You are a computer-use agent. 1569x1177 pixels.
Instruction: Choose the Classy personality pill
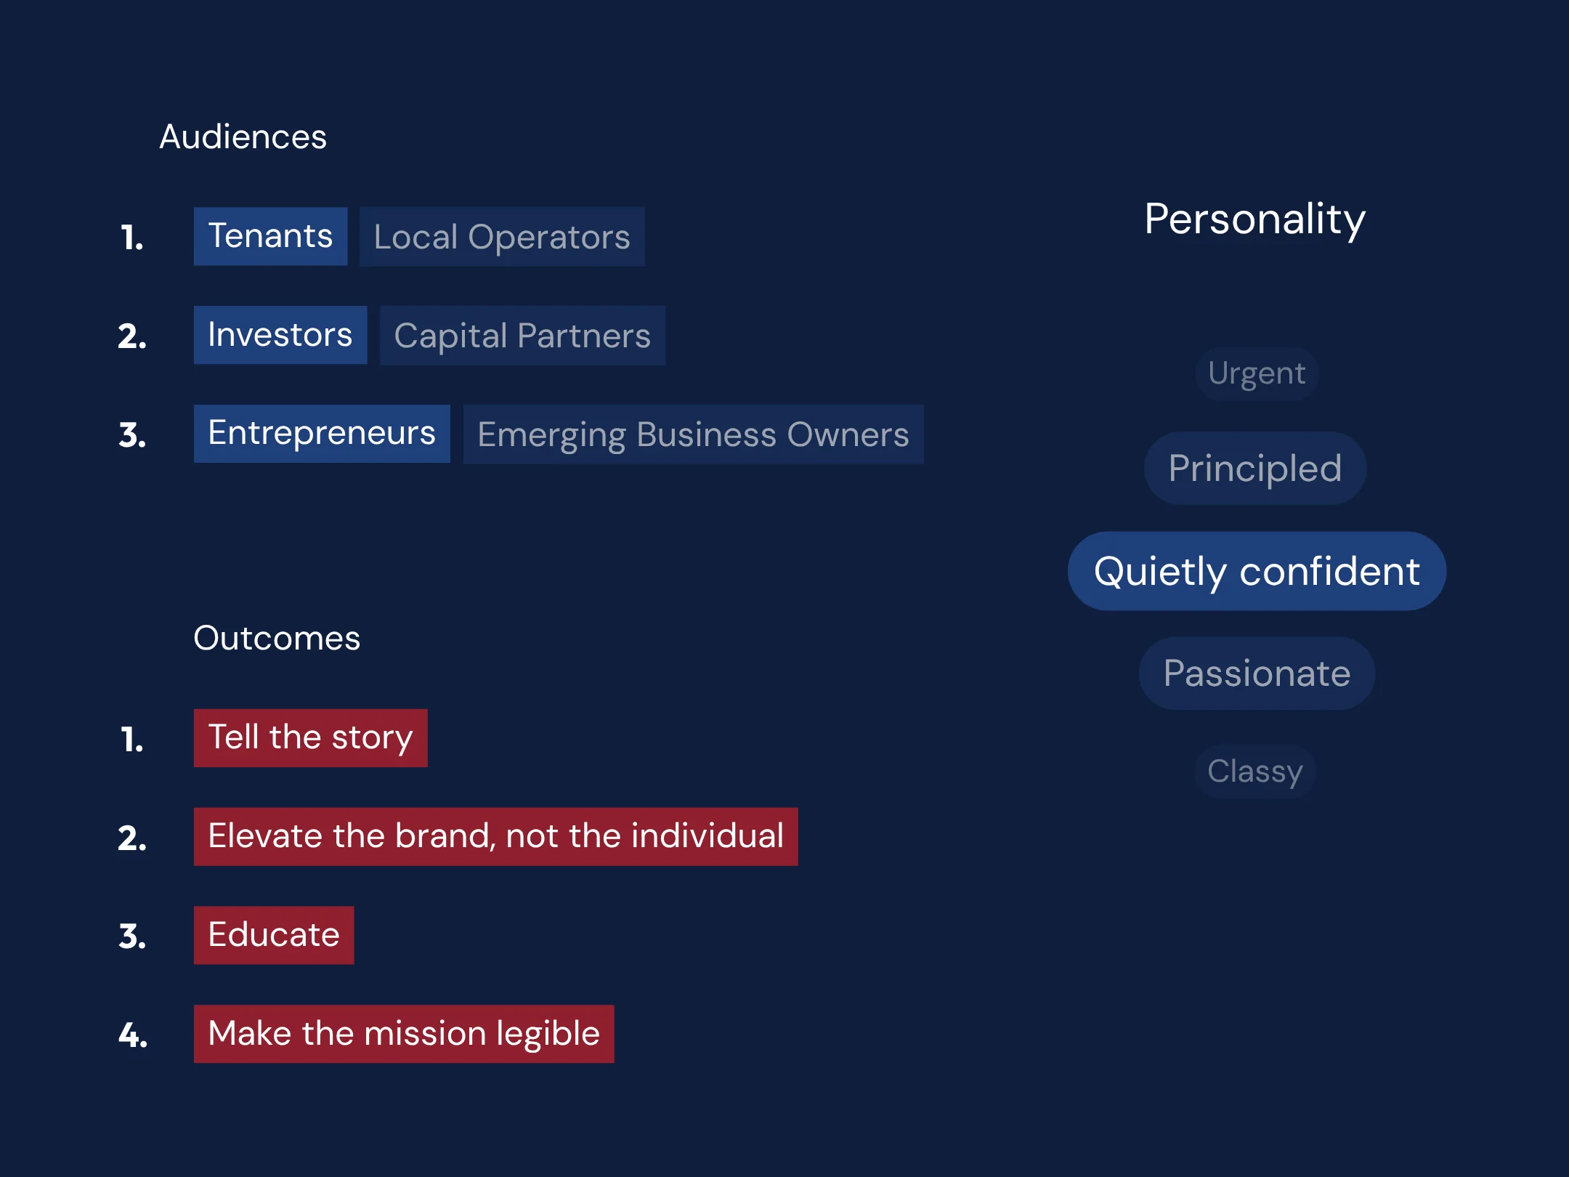click(x=1255, y=772)
